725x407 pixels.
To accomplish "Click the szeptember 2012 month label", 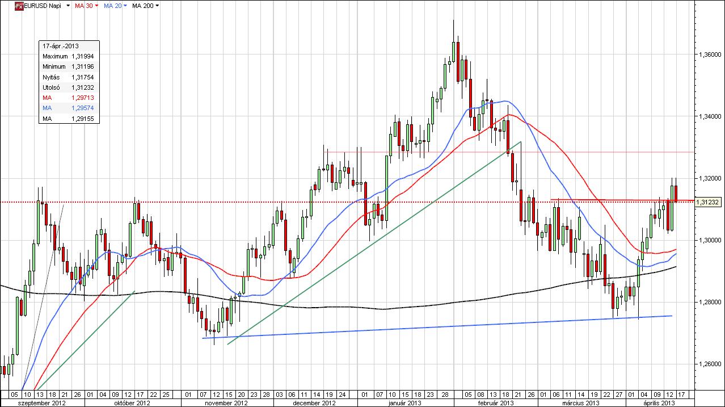I will (43, 402).
